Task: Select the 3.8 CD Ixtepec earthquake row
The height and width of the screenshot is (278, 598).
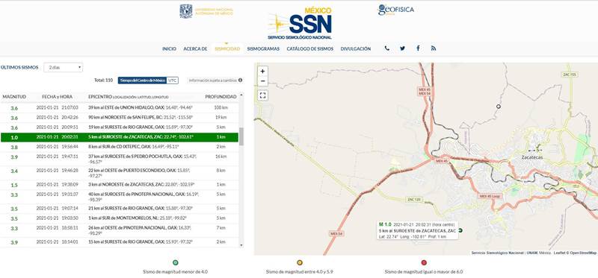Action: click(120, 147)
